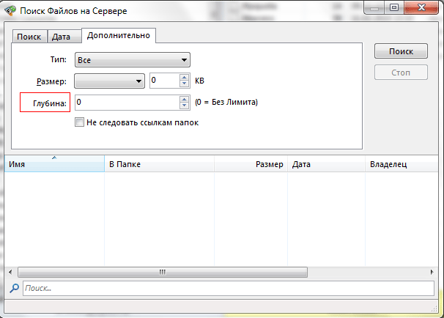Decrease 'Глубина' with down spinner arrow
Viewport: 444px width, 318px height.
184,107
